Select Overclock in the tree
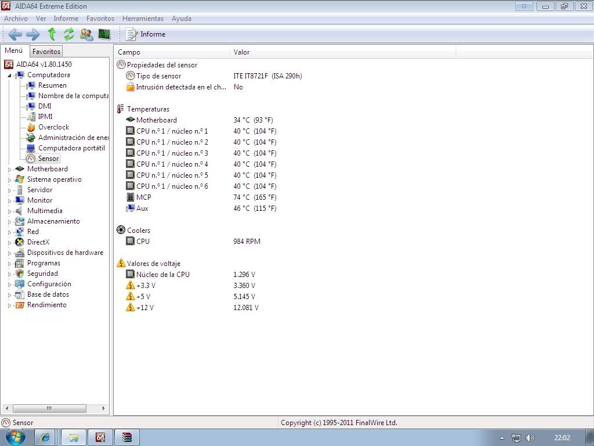The image size is (594, 446). (x=53, y=127)
